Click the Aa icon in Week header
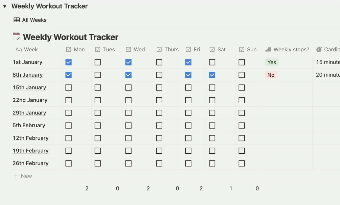340x205 pixels. [x=19, y=50]
